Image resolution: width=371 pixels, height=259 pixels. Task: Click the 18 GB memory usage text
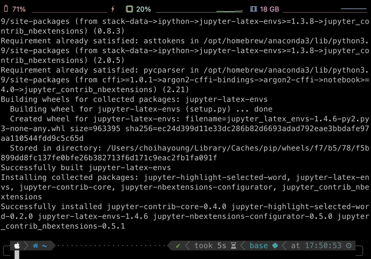269,9
